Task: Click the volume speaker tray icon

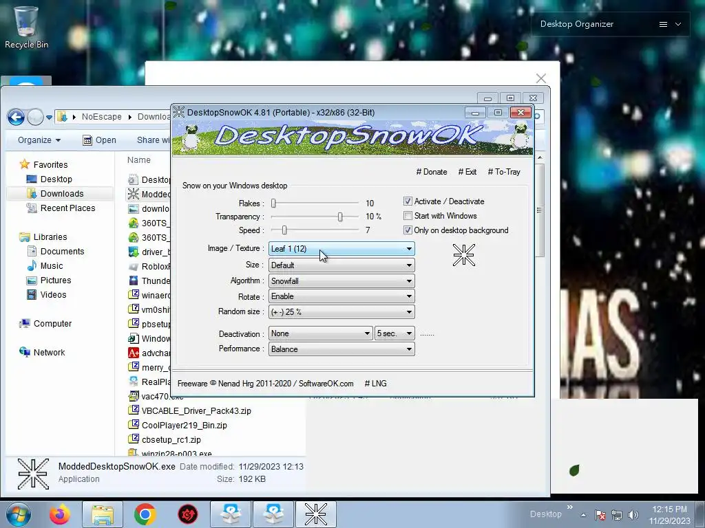Action: click(x=633, y=515)
